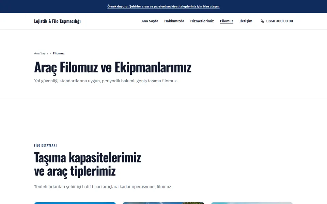The image size is (327, 204).
Task: Navigate to the İletişim page
Action: pos(246,21)
